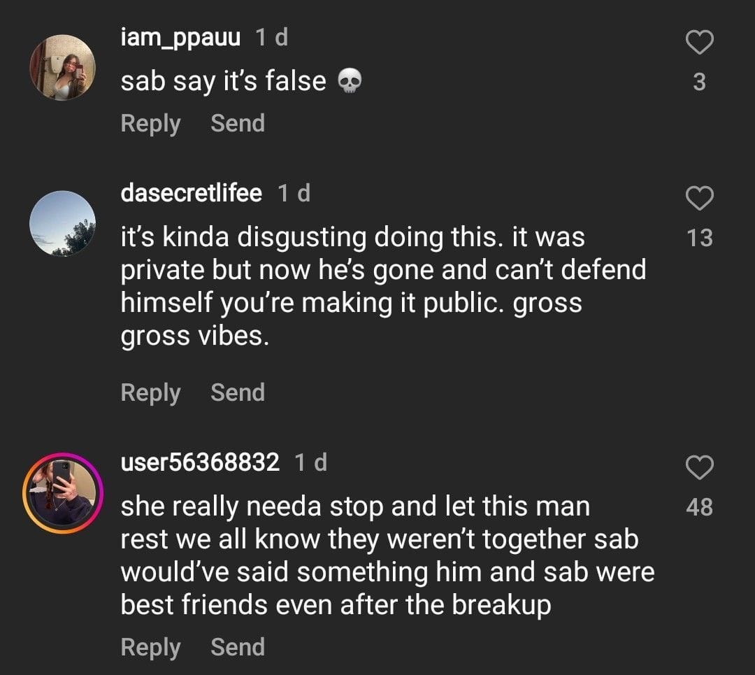Open the user56368832 username link
The image size is (755, 675).
coord(200,462)
